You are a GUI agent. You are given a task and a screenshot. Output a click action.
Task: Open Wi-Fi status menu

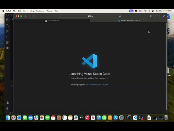coord(145,11)
